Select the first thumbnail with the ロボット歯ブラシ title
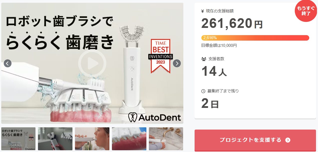The width and height of the screenshot is (318, 152). click(x=18, y=139)
